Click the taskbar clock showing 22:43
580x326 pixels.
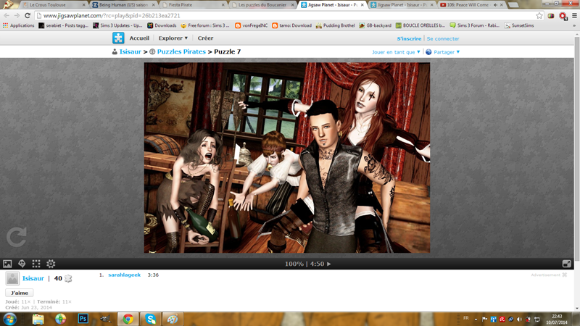point(557,319)
